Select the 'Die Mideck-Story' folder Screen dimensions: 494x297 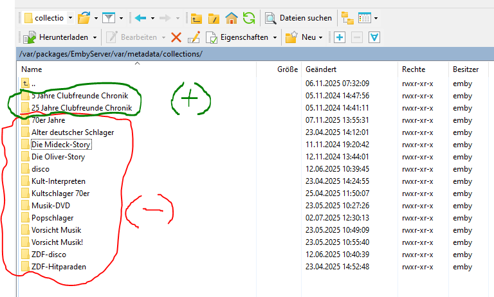click(61, 145)
